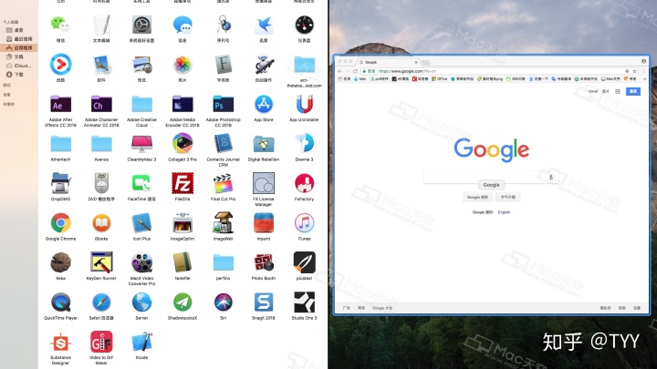The image size is (657, 369).
Task: Select Applications in Finder sidebar
Action: click(19, 47)
